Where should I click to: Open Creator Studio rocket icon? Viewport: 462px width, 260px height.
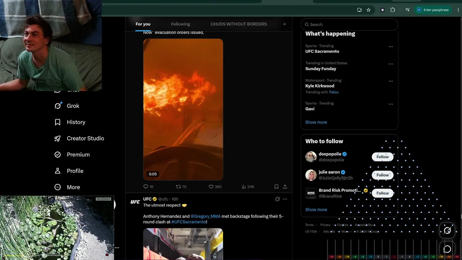58,138
